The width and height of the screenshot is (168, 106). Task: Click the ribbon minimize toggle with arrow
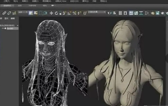(53, 5)
